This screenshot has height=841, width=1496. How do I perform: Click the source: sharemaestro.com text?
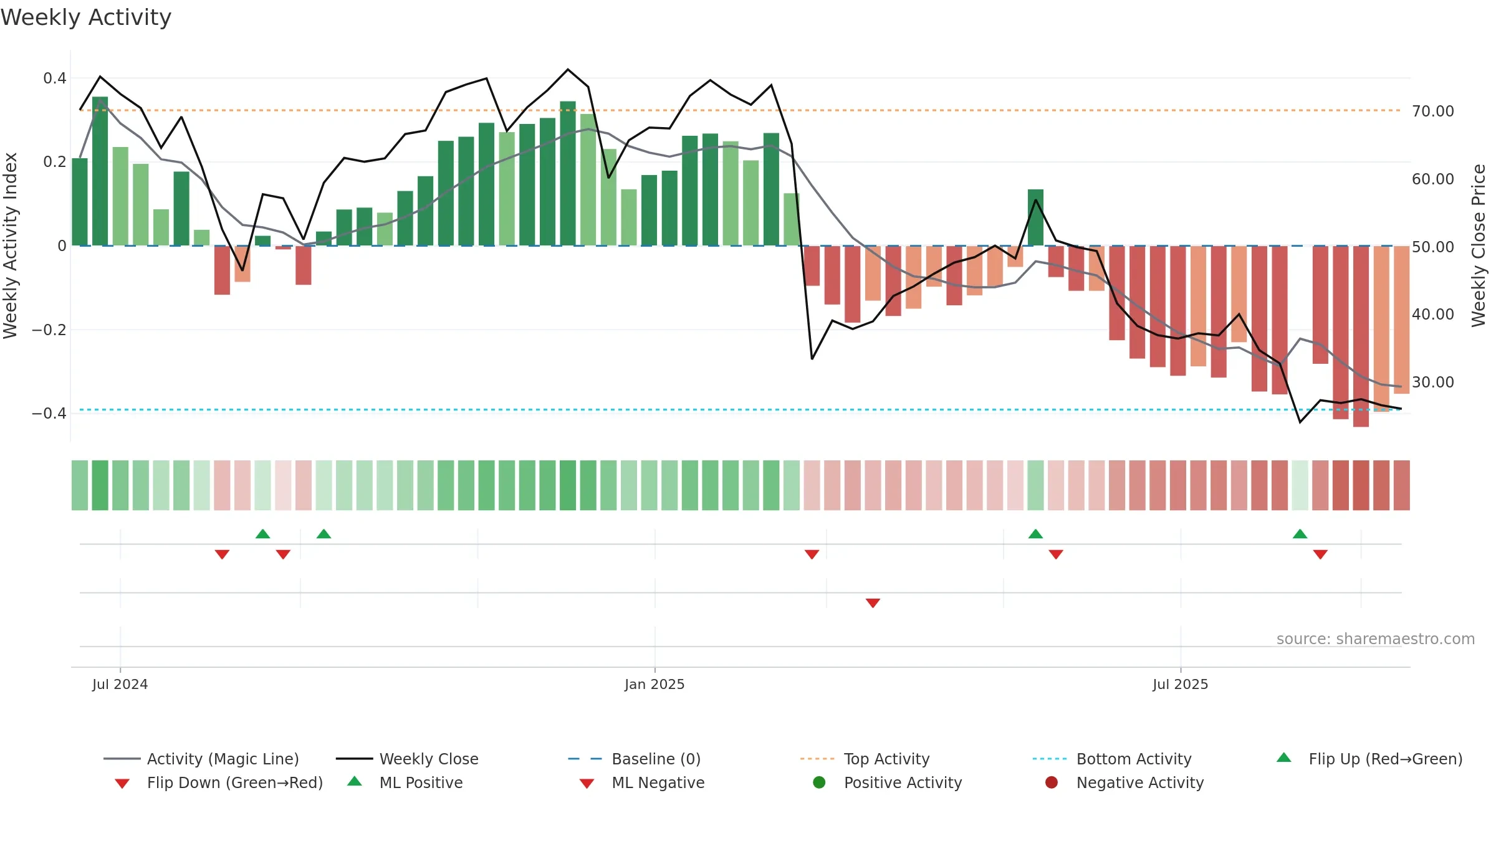1376,639
